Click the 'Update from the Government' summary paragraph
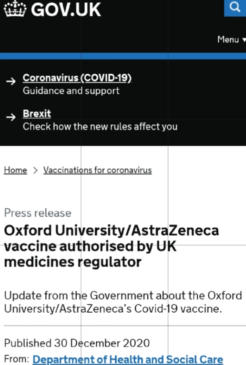246x365 pixels. click(x=123, y=303)
